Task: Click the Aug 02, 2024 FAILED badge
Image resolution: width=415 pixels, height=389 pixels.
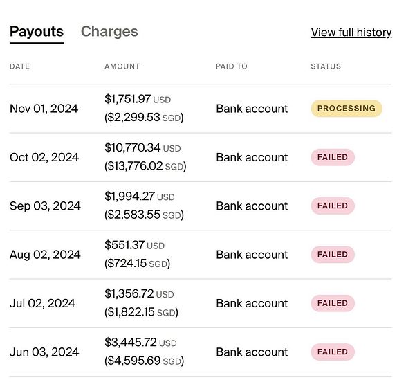Action: click(x=333, y=255)
